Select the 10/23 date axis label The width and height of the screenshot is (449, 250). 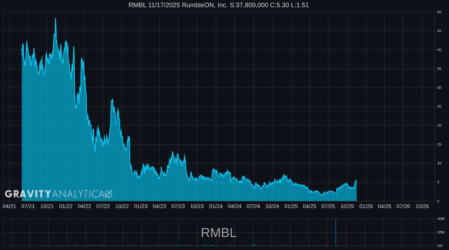197,206
